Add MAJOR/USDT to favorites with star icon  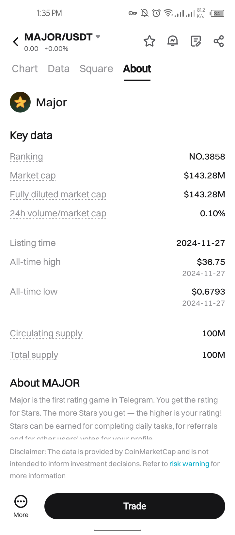149,41
